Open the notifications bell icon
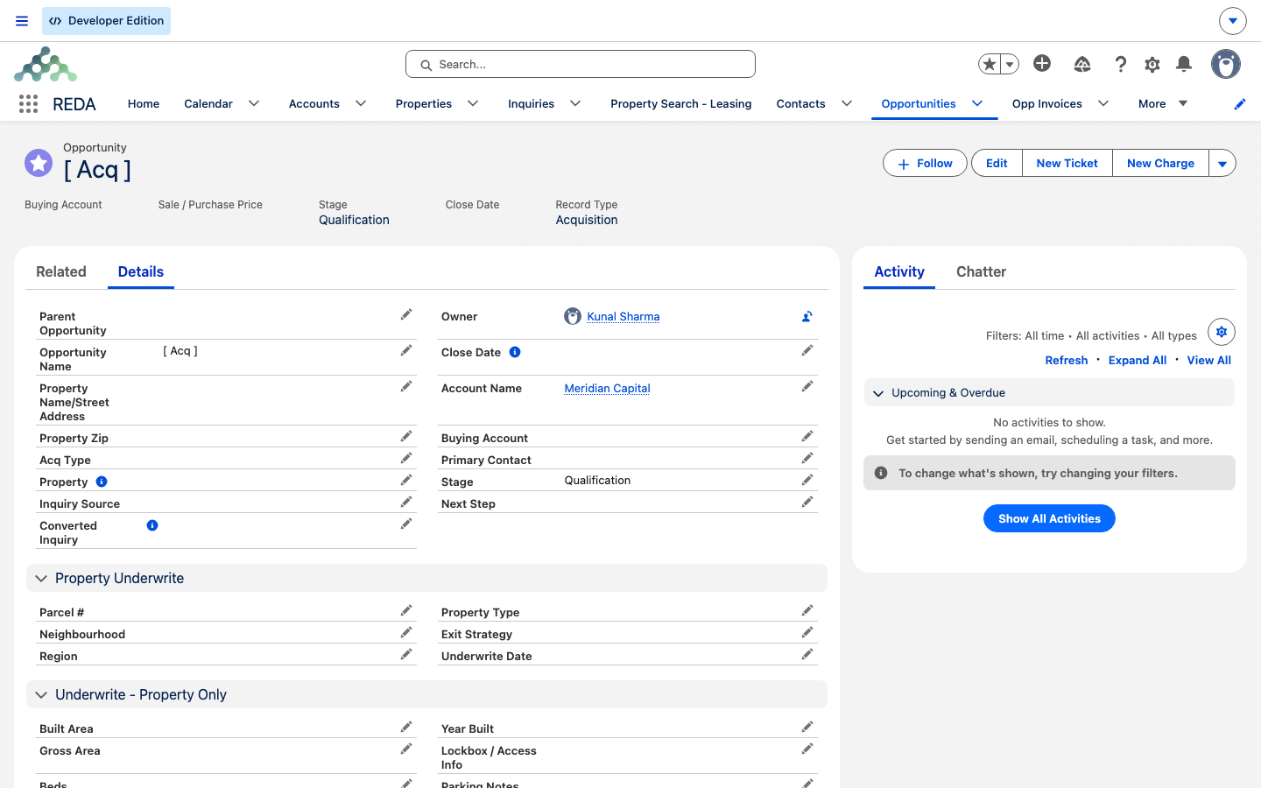Image resolution: width=1261 pixels, height=788 pixels. coord(1184,64)
